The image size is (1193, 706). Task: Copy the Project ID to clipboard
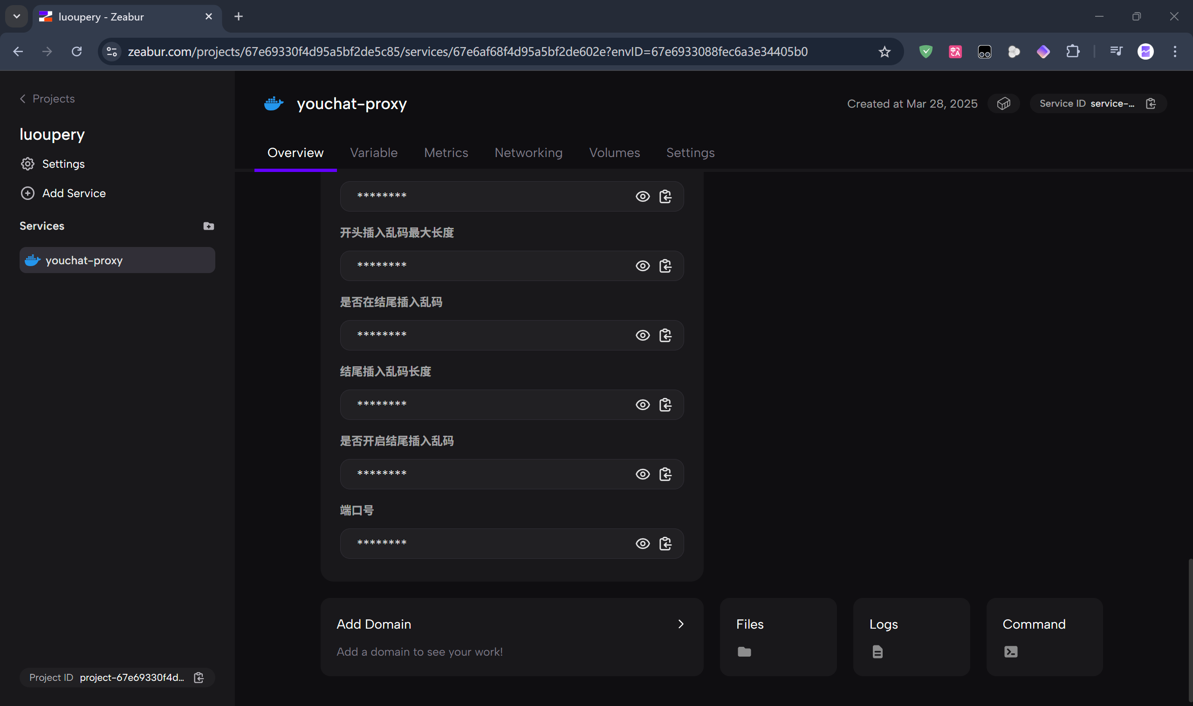[x=199, y=677]
